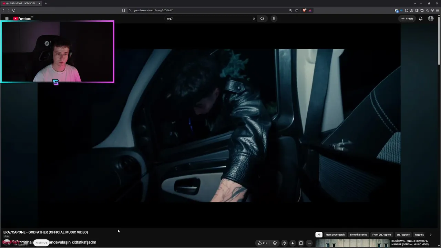Open the KATLİHAV 5 video thumbnail
Image resolution: width=441 pixels, height=248 pixels.
click(352, 244)
